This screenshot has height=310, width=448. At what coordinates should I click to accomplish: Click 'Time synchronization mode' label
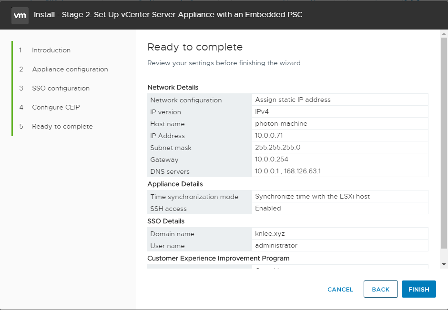(x=194, y=197)
